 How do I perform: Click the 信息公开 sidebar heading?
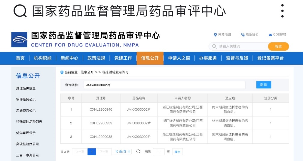tap(28, 76)
